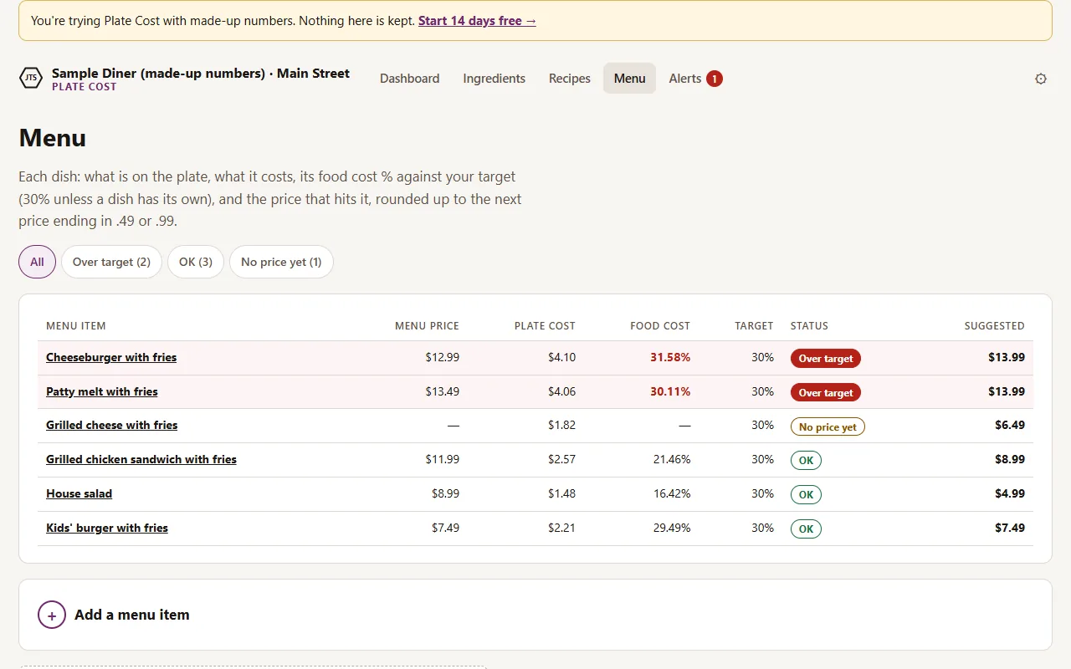Open settings via the gear icon
This screenshot has height=669, width=1071.
pos(1041,79)
